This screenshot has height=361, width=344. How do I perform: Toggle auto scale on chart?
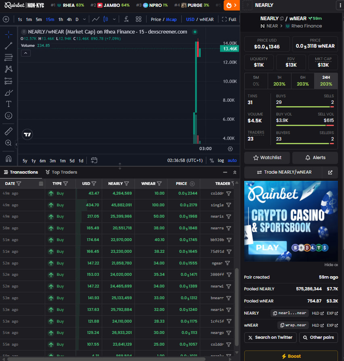click(232, 160)
